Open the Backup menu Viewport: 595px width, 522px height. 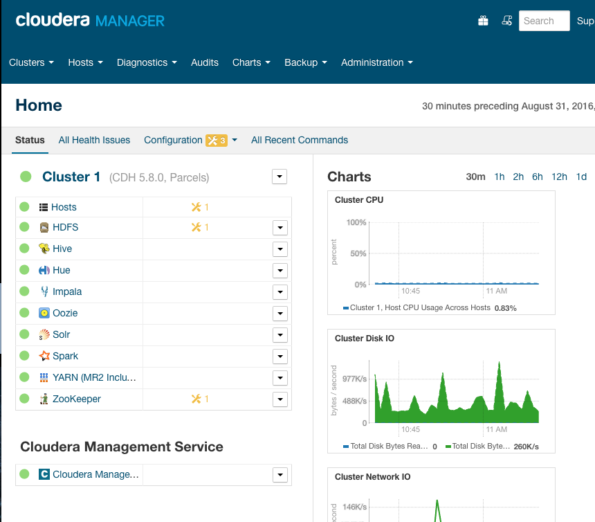(x=306, y=62)
